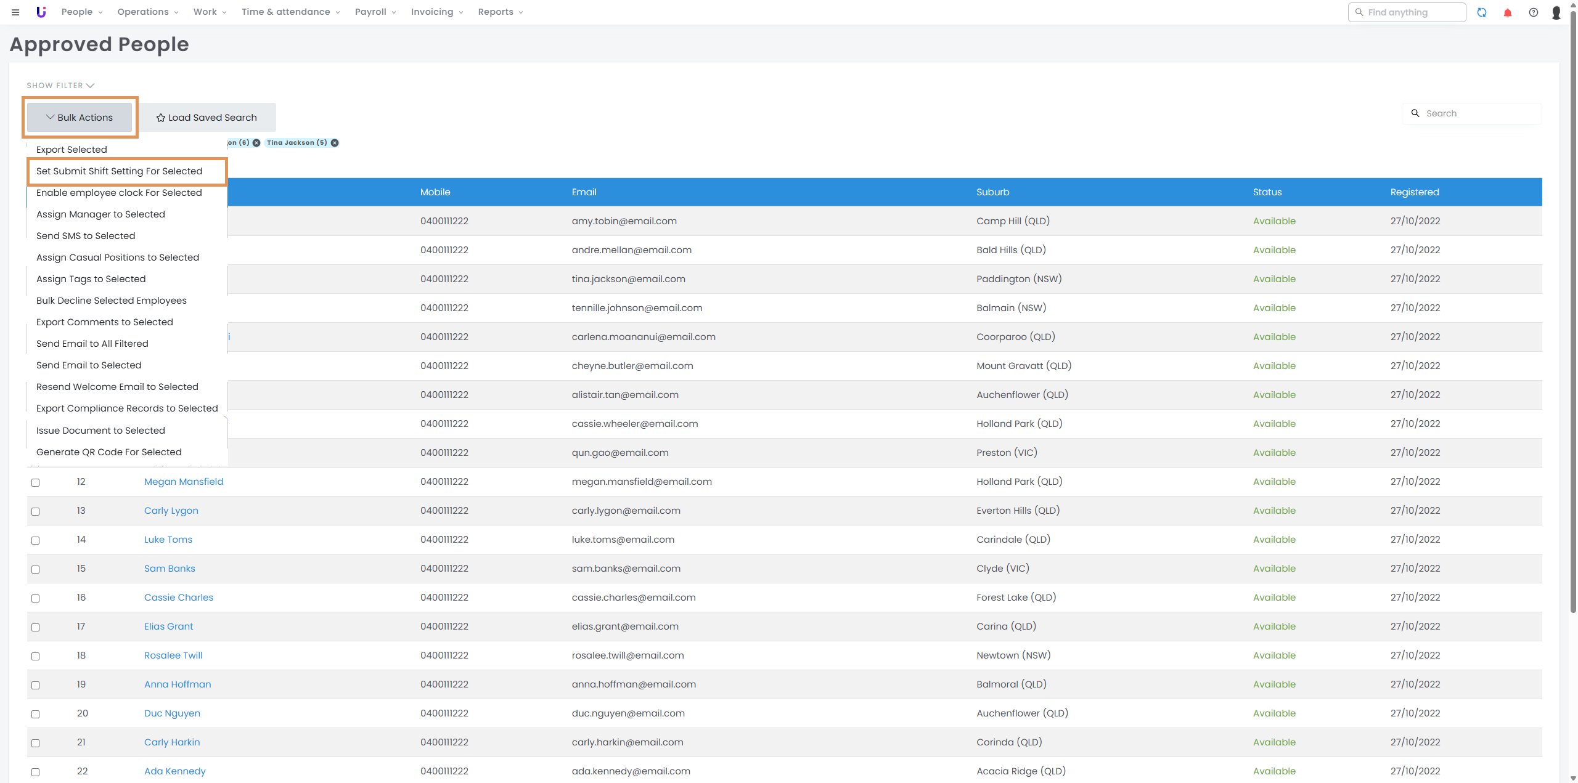Image resolution: width=1578 pixels, height=783 pixels.
Task: Expand the People menu
Action: pos(81,12)
